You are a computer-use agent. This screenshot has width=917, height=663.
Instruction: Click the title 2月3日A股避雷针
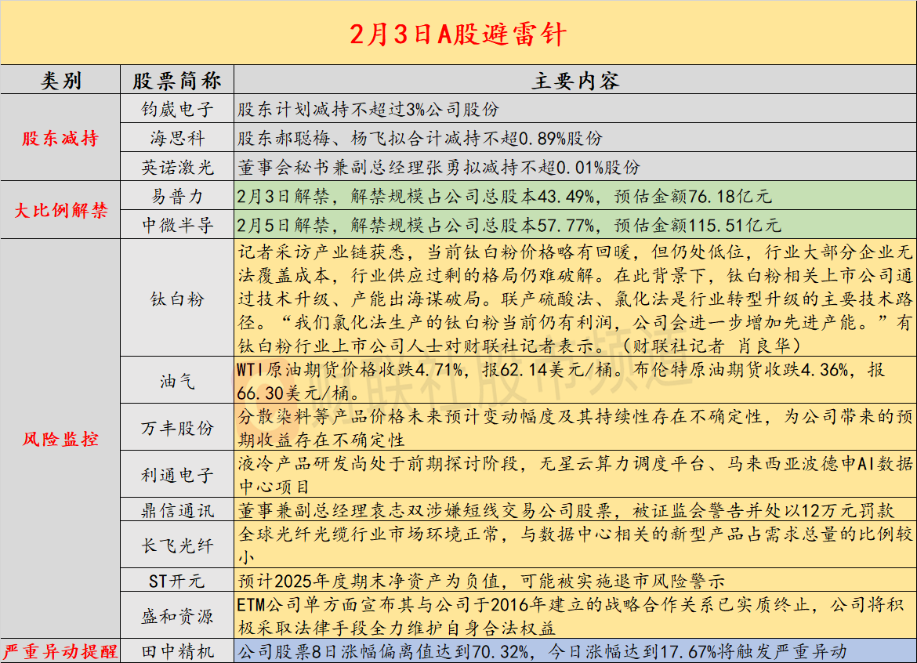(458, 34)
